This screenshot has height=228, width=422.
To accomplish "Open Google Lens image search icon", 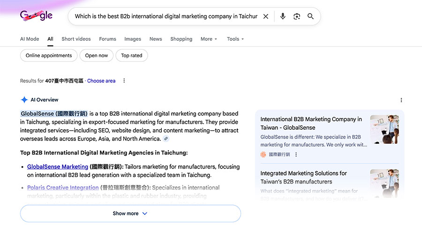I will click(297, 16).
